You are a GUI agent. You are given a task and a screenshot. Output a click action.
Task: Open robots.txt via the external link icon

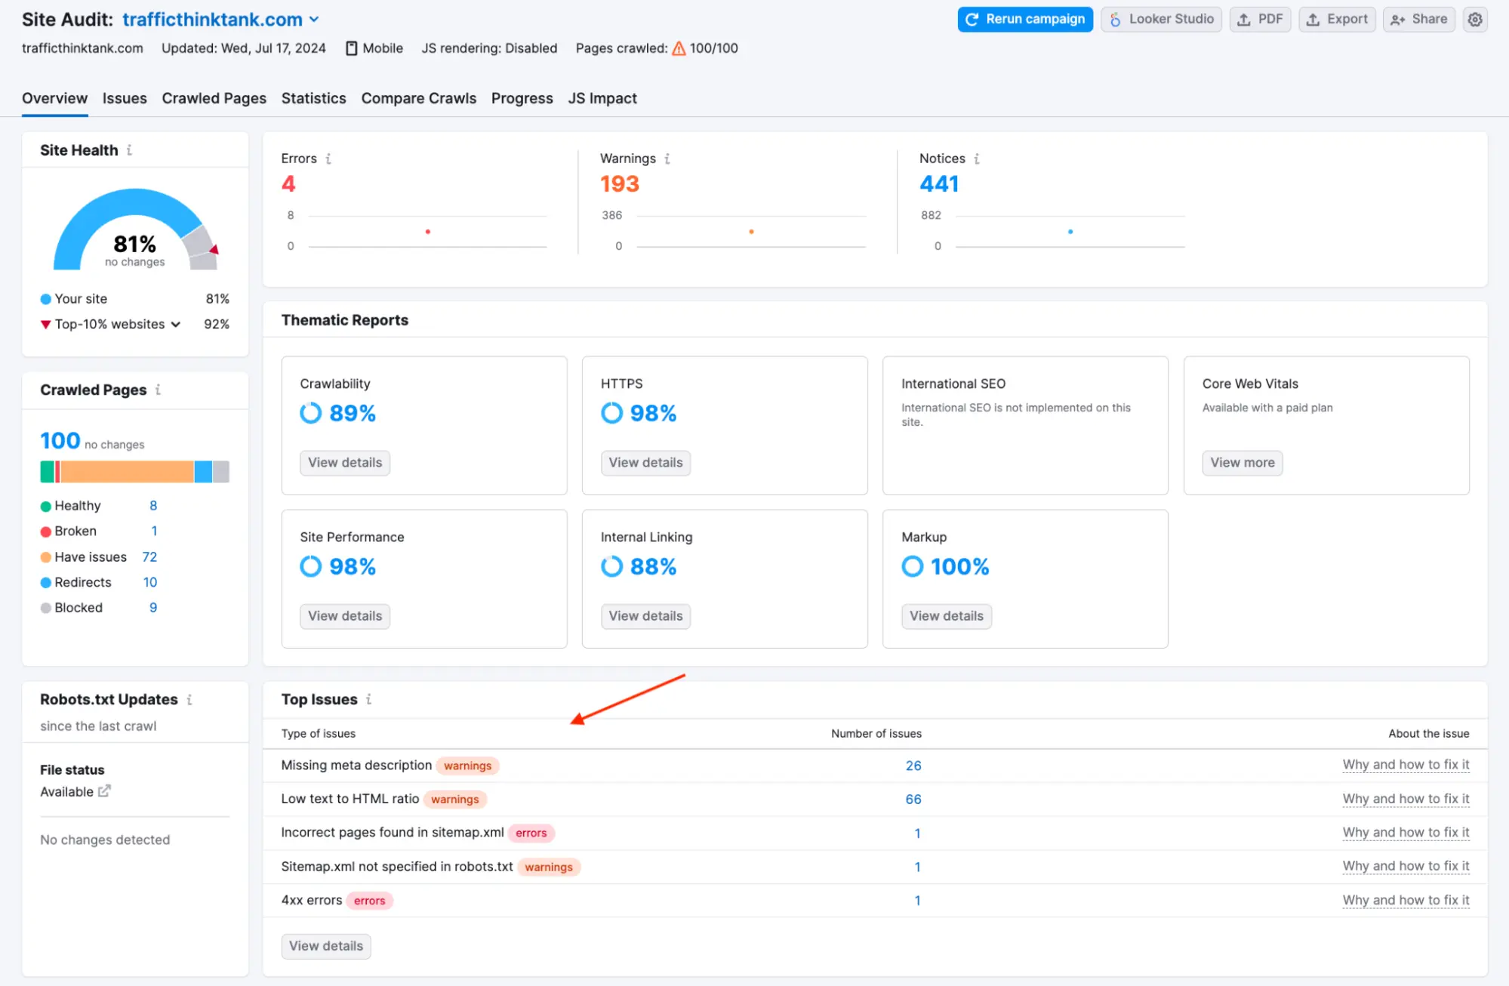[x=106, y=791]
